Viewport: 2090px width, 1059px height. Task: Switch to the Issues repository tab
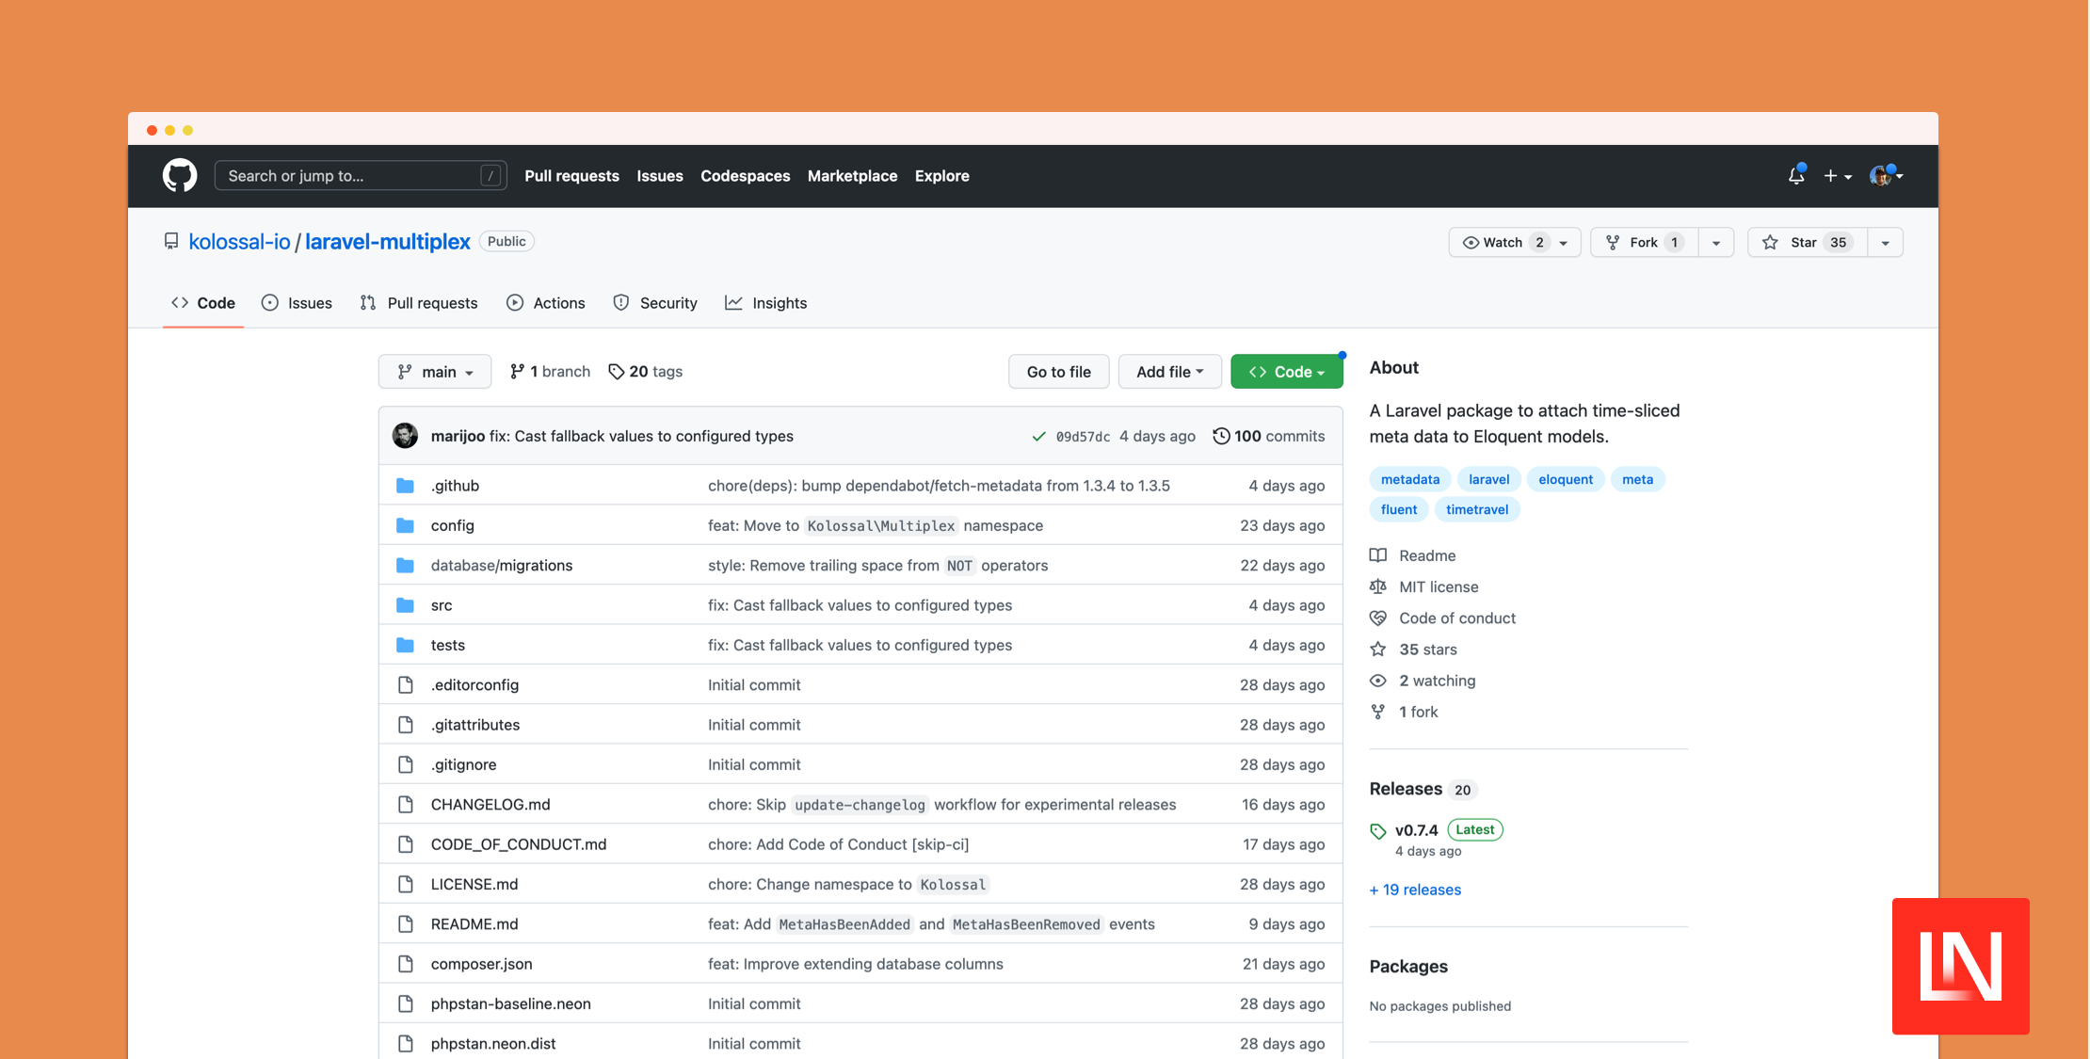297,303
